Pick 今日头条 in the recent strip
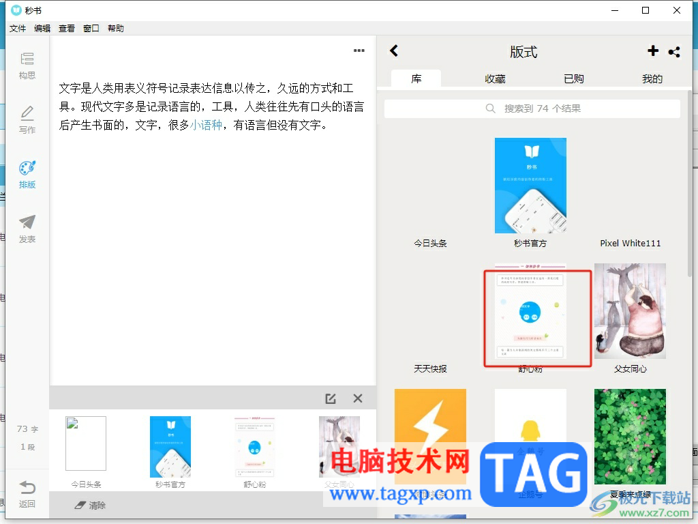 pyautogui.click(x=86, y=443)
